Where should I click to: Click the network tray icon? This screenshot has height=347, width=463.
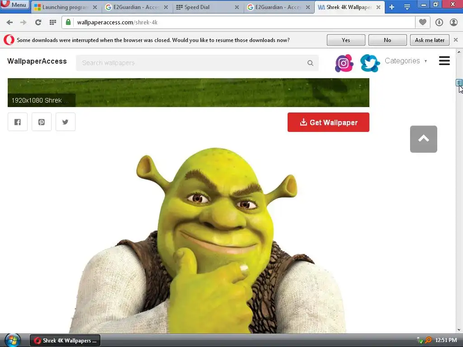pos(420,341)
